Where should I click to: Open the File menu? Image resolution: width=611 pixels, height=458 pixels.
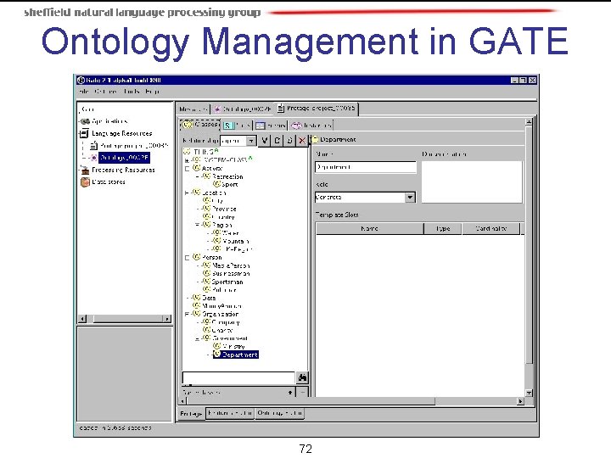pyautogui.click(x=83, y=92)
